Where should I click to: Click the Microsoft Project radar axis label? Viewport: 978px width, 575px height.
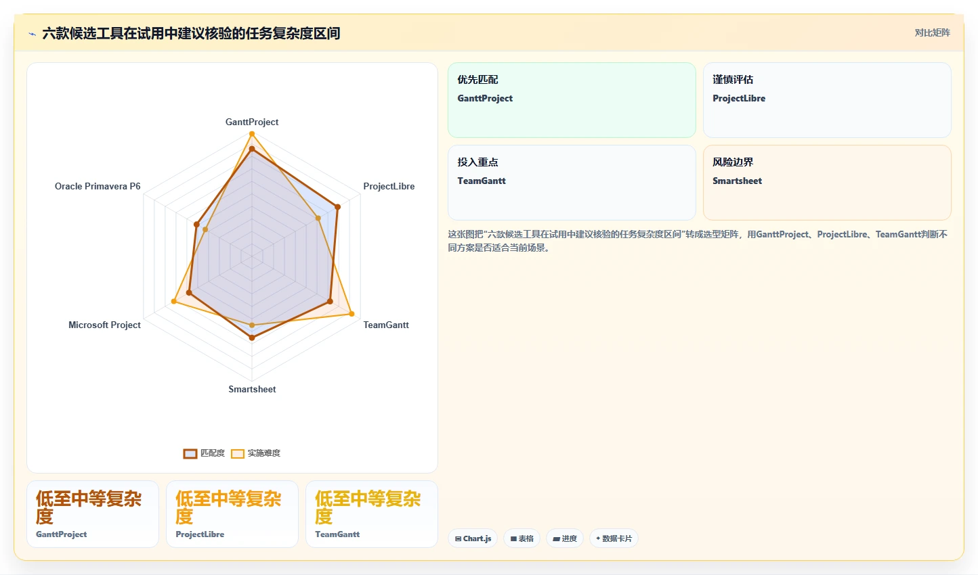pyautogui.click(x=104, y=325)
